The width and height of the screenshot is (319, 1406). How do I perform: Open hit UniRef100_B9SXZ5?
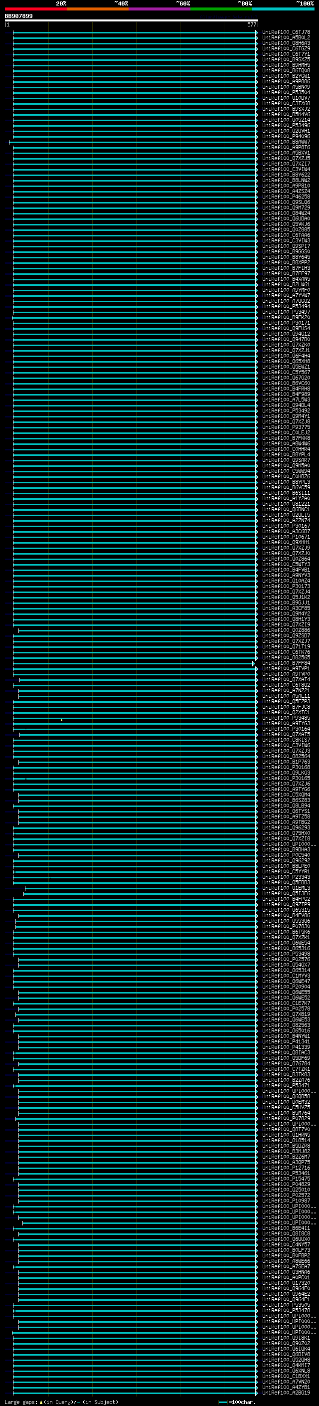286,59
